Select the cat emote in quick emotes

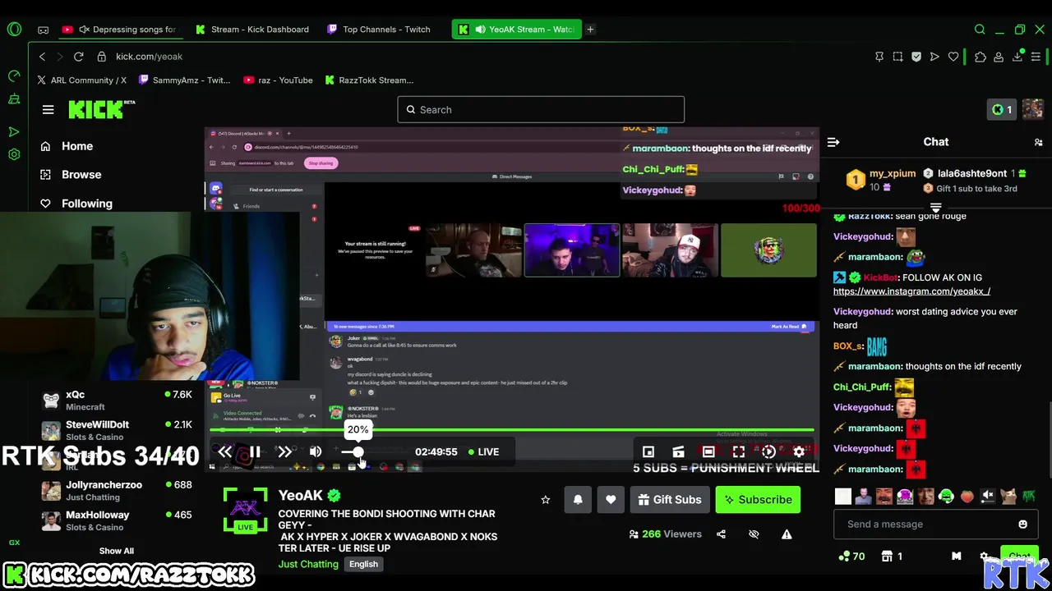click(x=1008, y=496)
